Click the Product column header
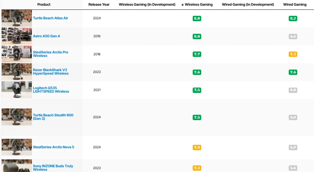Viewport: 314px width, 172px height. click(44, 4)
